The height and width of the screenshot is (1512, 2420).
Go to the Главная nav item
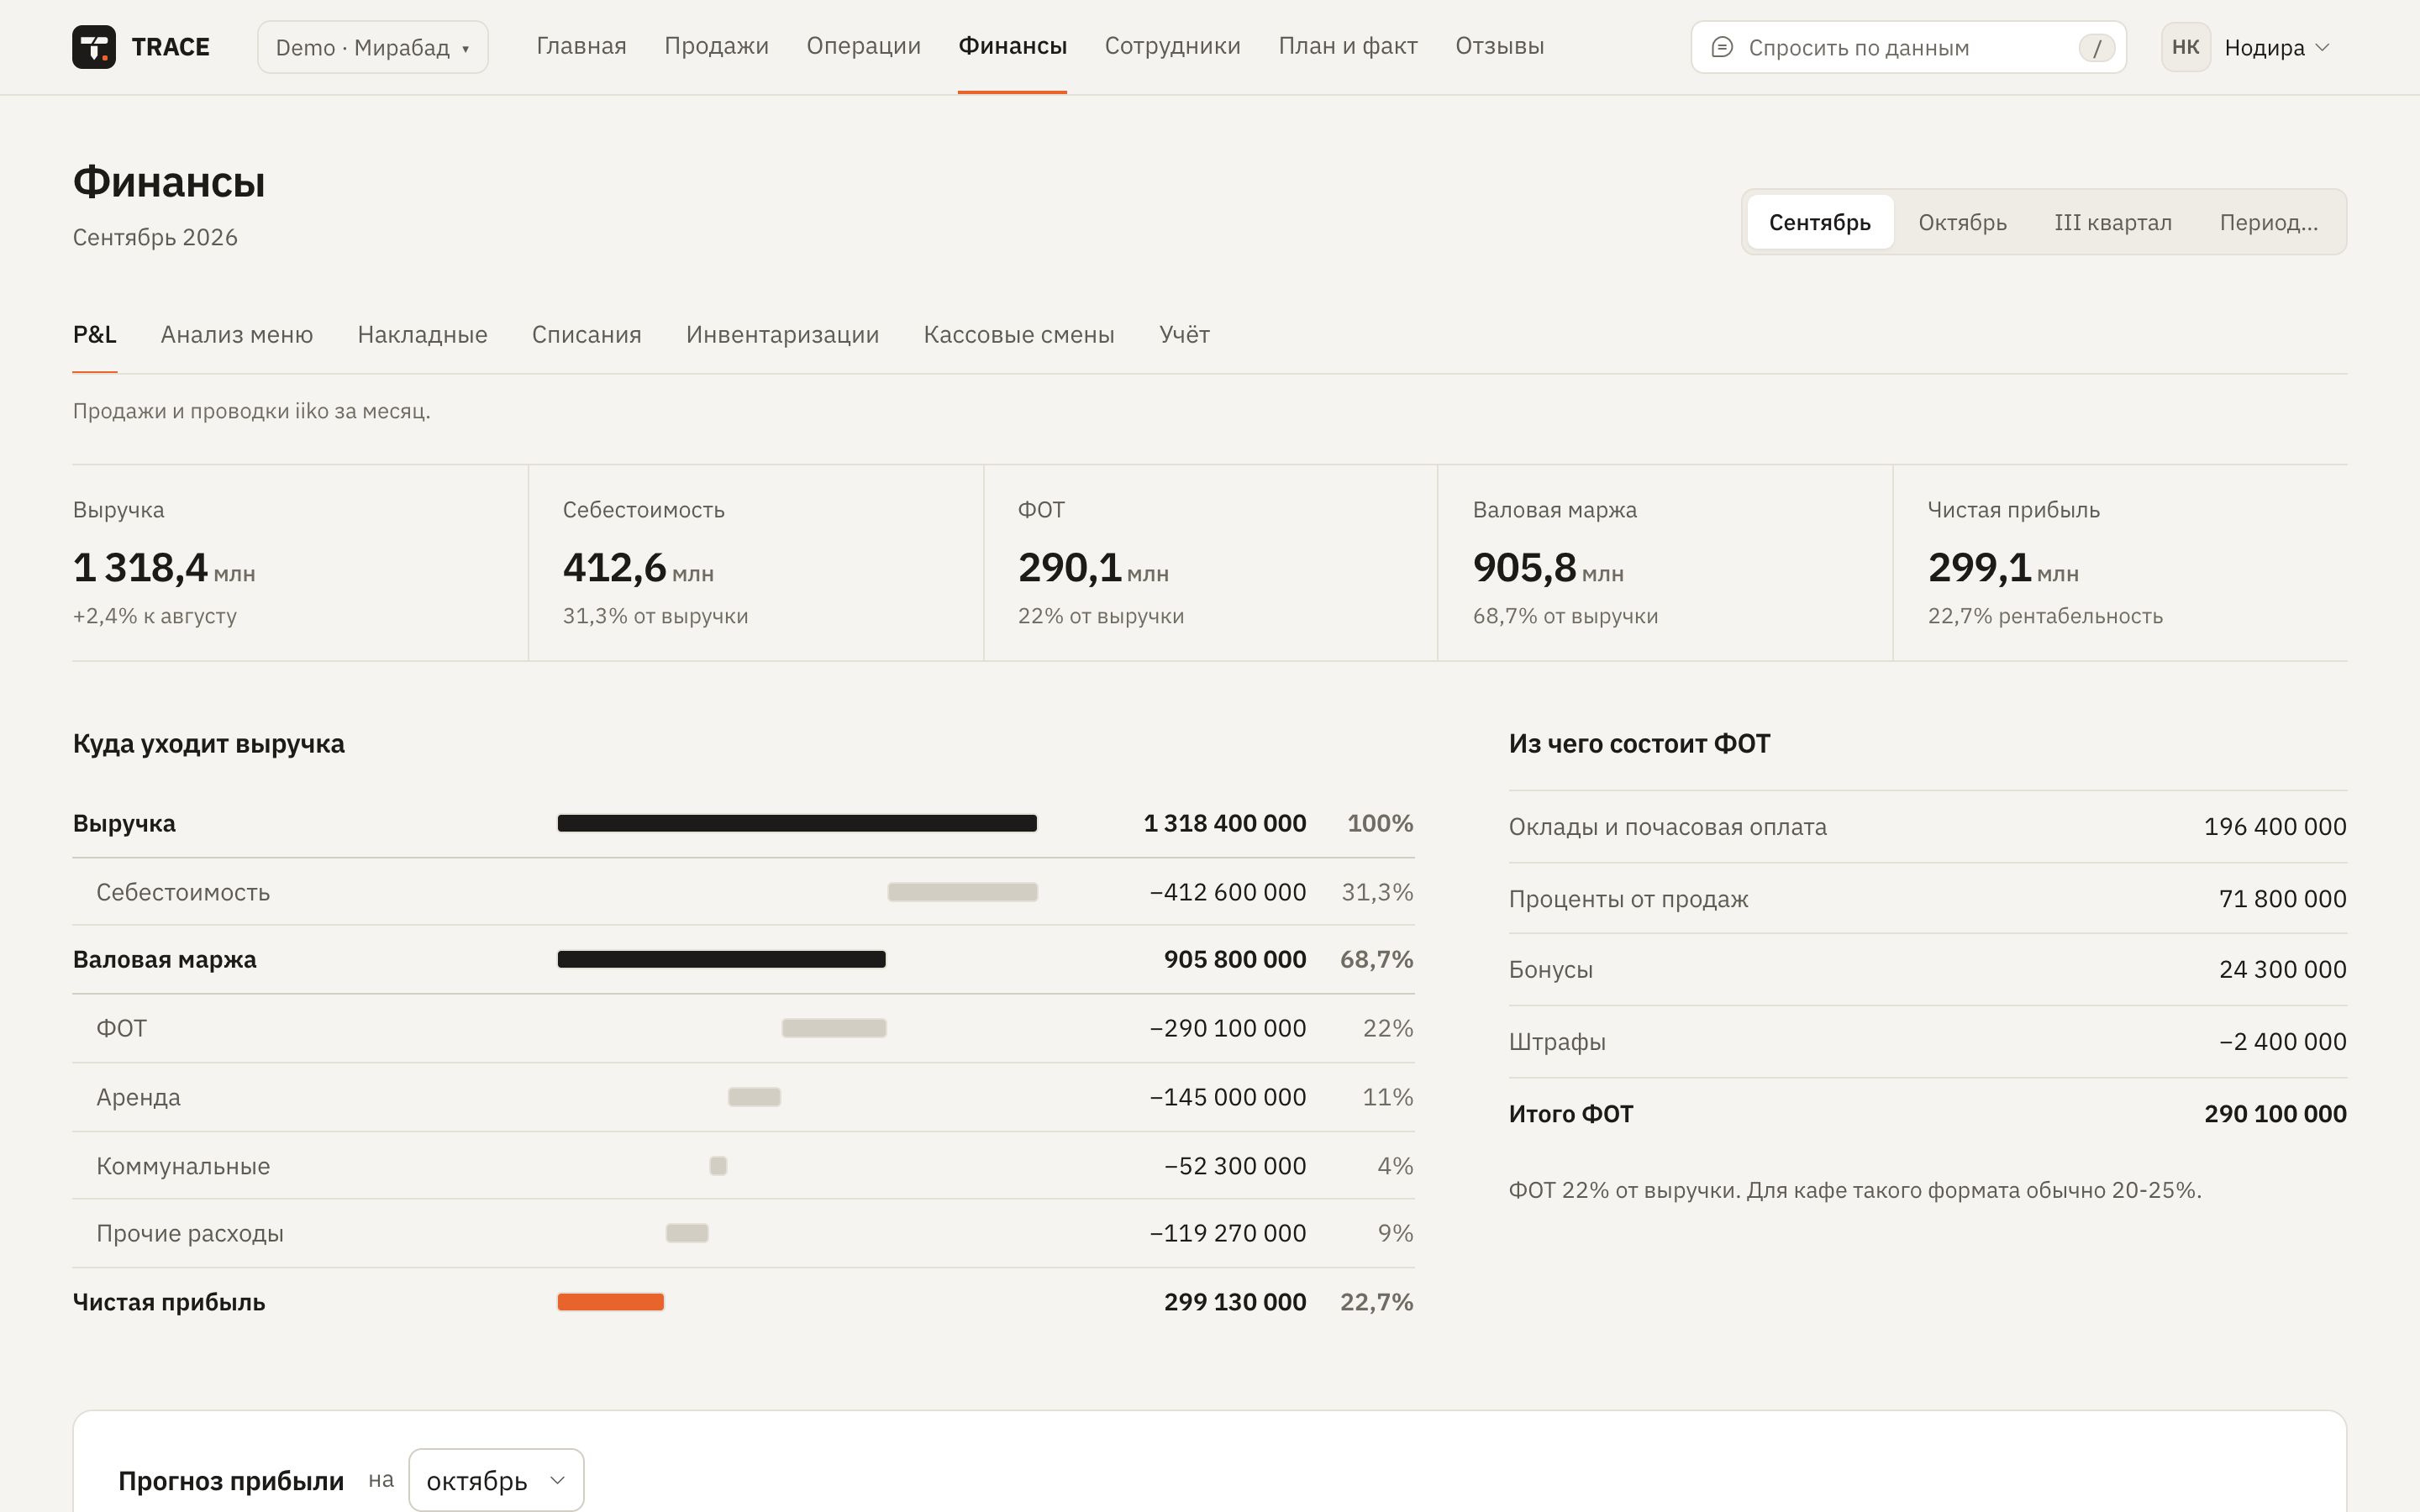click(x=581, y=46)
